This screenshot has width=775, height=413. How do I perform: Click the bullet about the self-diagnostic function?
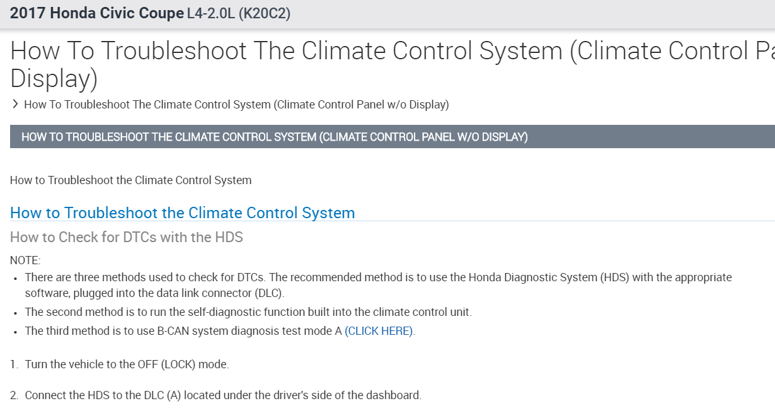click(x=248, y=312)
